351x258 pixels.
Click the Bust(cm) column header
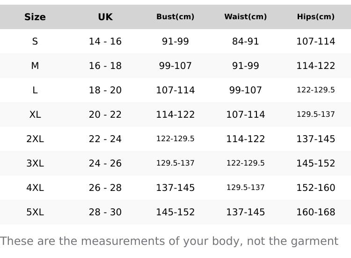[x=175, y=16]
